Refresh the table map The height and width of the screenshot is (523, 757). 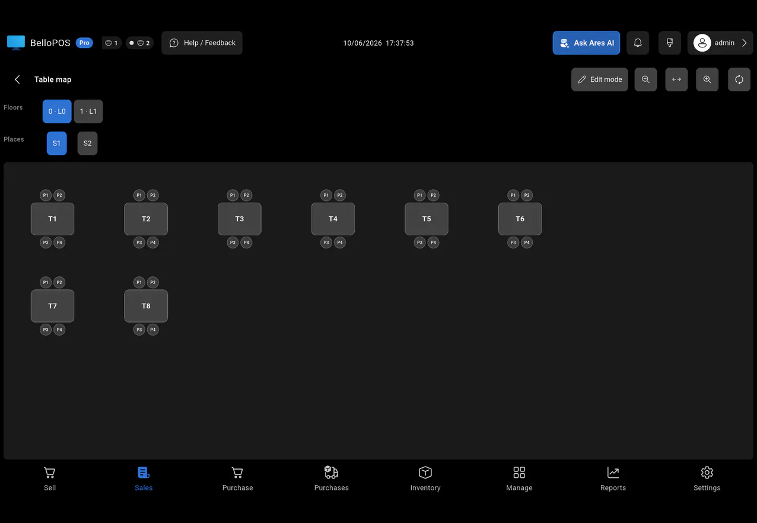click(739, 79)
